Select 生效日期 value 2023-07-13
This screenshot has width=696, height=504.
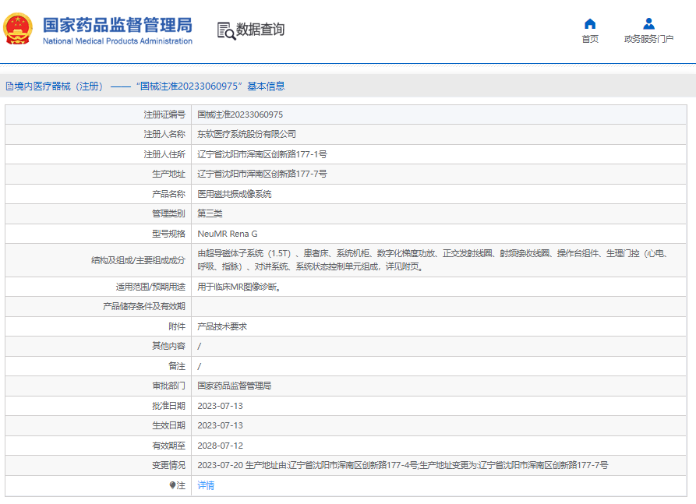point(220,425)
